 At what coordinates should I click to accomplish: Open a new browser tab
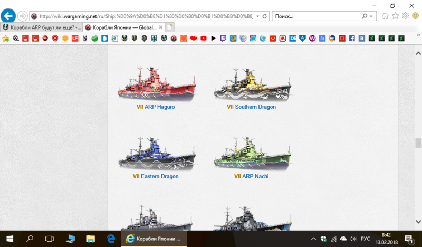pos(169,27)
